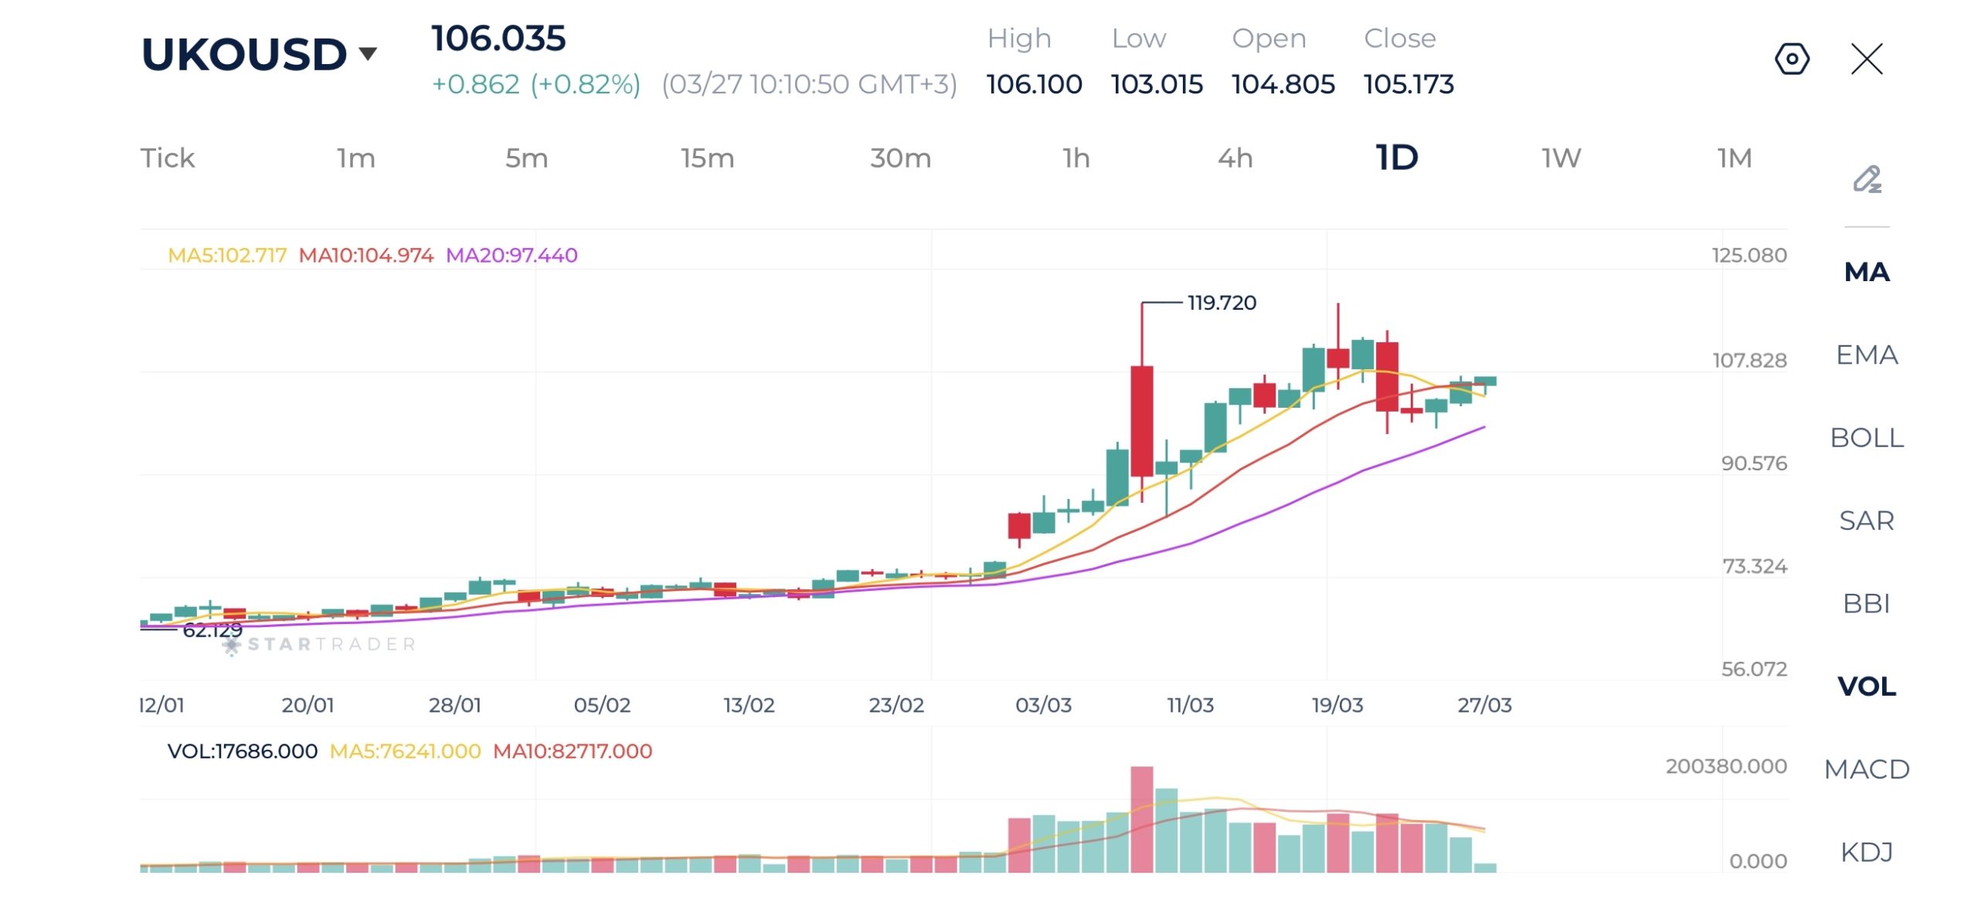Switch chart to 4h interval
1978x909 pixels.
[x=1235, y=158]
